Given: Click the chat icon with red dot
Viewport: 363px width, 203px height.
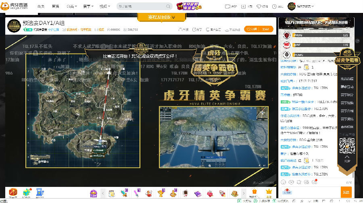Looking at the screenshot, I should 314,182.
